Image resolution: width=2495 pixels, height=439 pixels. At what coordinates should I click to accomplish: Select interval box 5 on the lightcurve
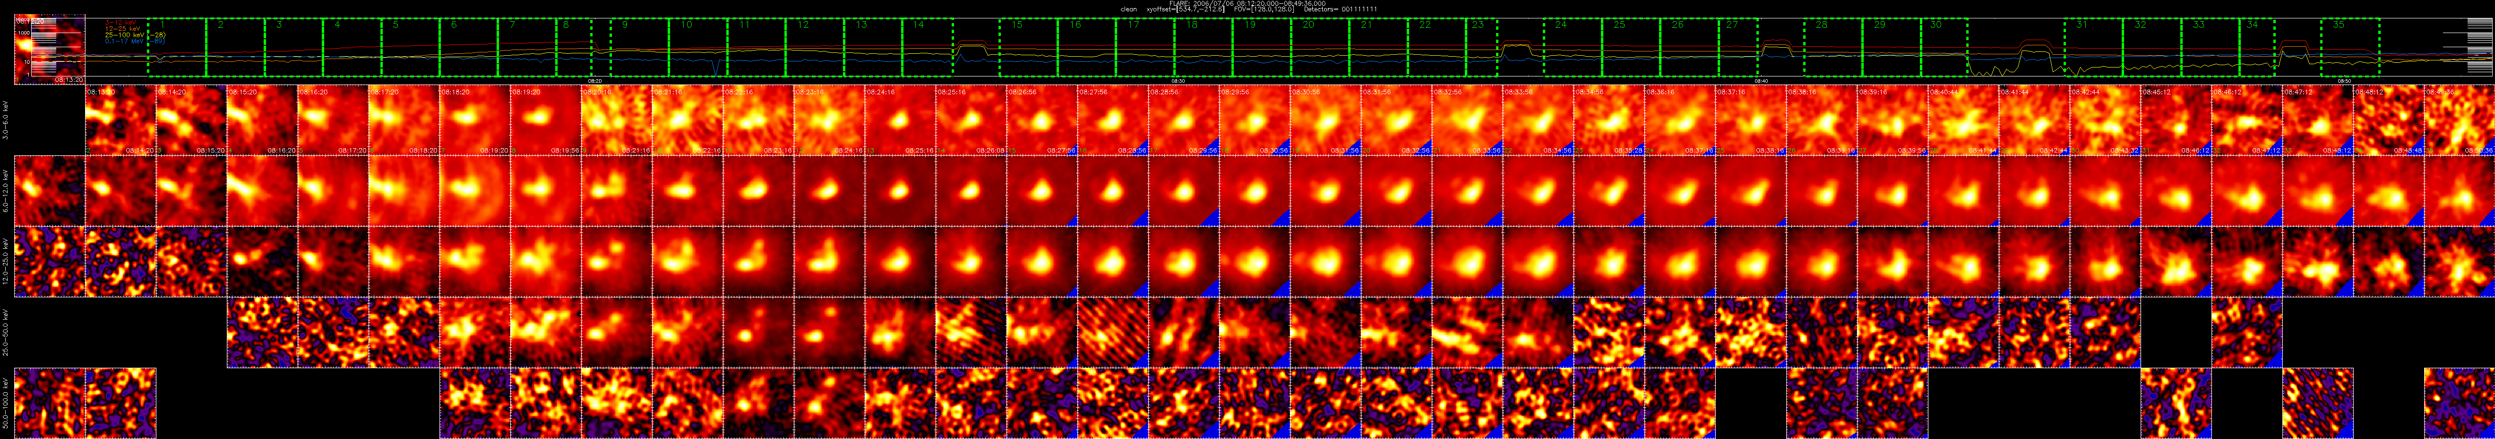(410, 46)
